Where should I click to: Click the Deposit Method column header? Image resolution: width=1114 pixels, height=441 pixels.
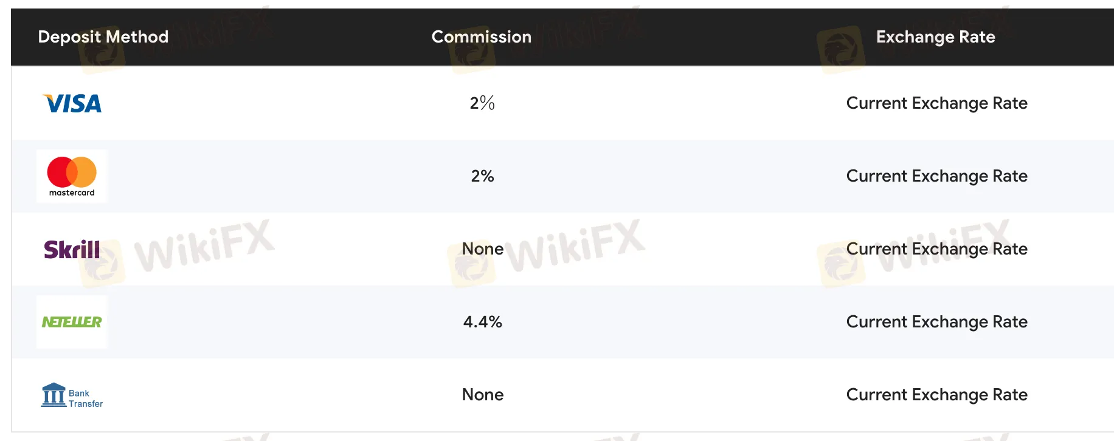click(x=103, y=37)
